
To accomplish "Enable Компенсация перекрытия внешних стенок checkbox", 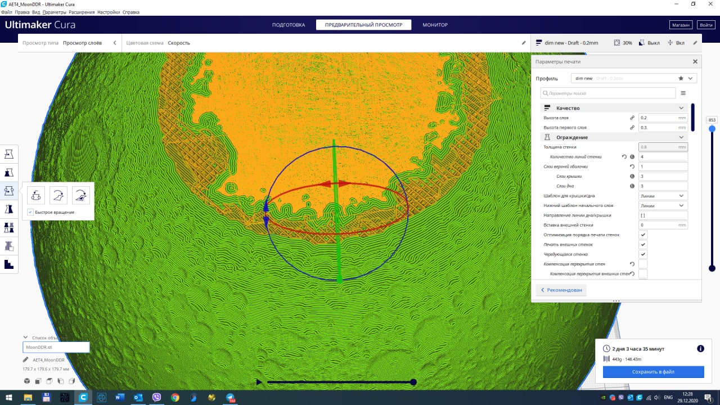I will (643, 274).
